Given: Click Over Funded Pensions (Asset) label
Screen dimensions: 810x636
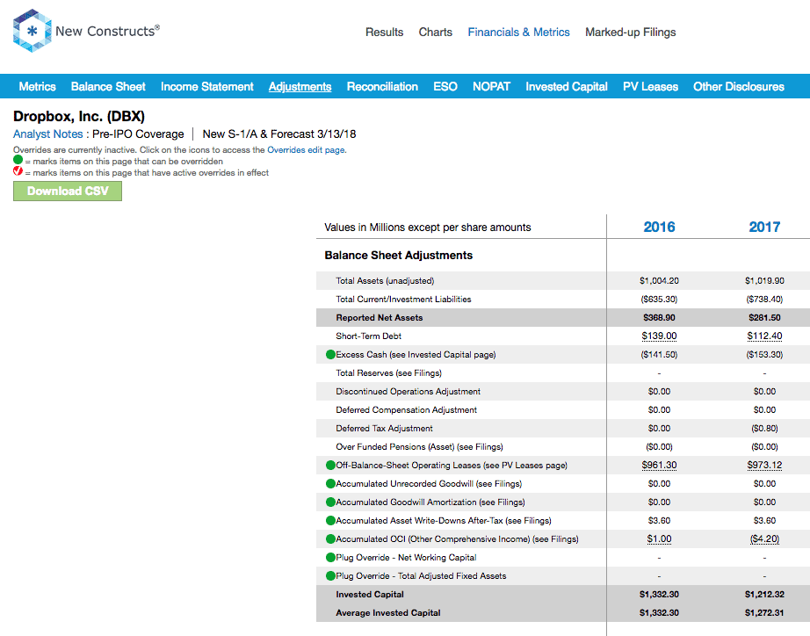Looking at the screenshot, I should click(x=419, y=447).
